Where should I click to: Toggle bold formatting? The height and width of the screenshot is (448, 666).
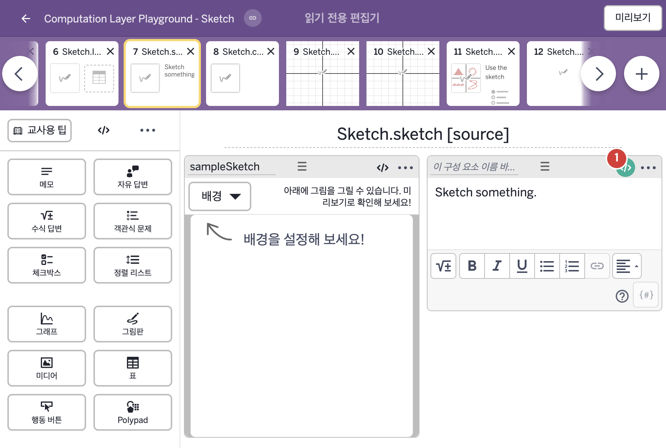coord(472,266)
